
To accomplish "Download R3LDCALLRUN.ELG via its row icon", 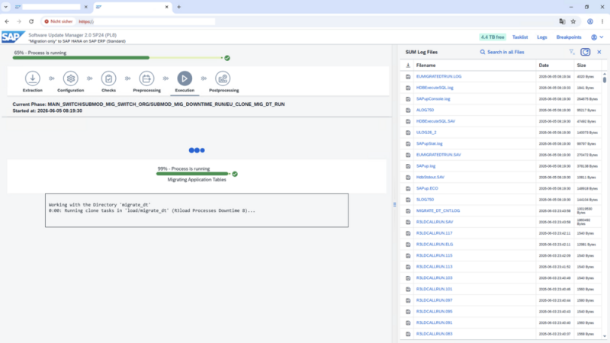I will point(408,245).
